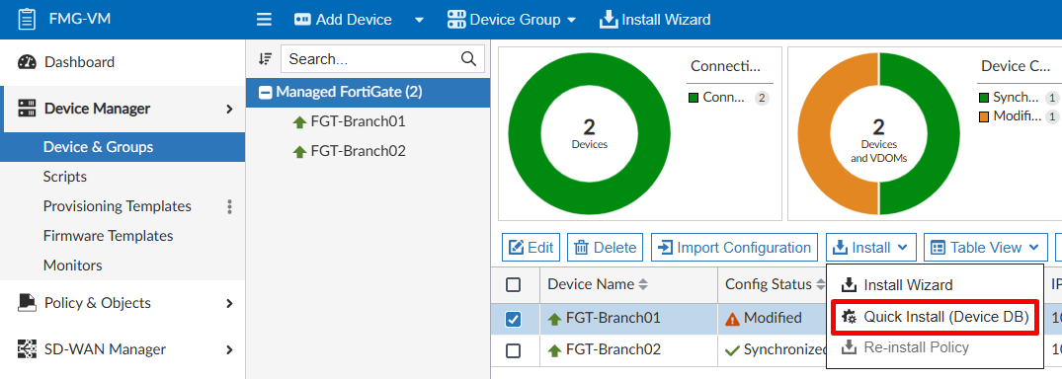Launch Install Wizard from top toolbar
Image resolution: width=1062 pixels, height=379 pixels.
click(x=655, y=20)
